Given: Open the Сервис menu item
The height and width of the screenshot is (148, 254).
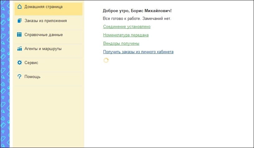Looking at the screenshot, I should point(48,65).
